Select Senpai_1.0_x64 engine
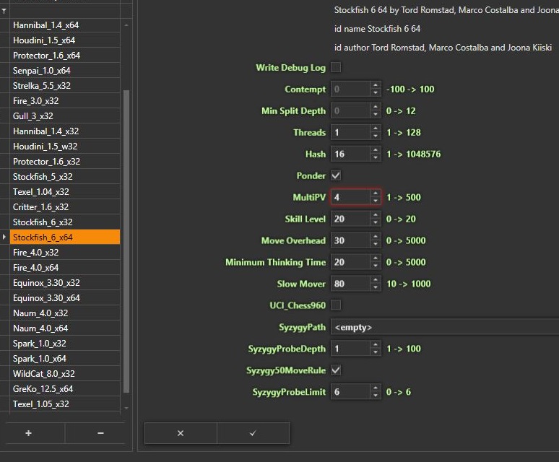The width and height of the screenshot is (559, 462). (x=65, y=71)
